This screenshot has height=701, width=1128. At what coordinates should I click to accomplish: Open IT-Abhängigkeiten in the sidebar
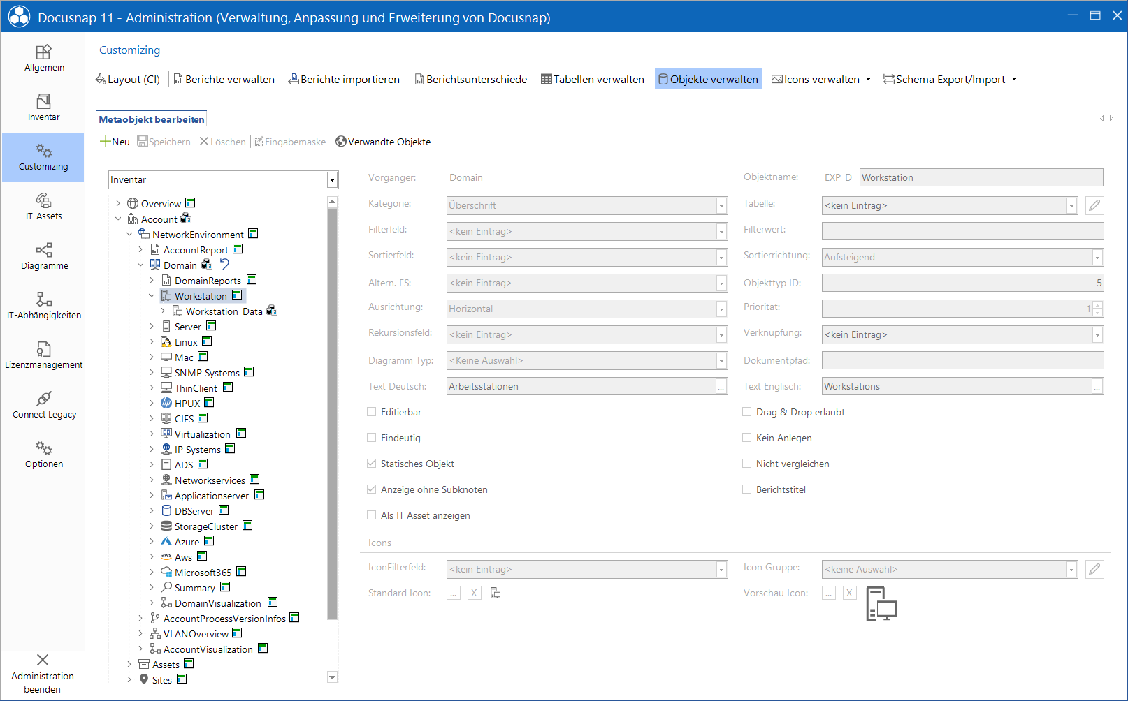43,307
